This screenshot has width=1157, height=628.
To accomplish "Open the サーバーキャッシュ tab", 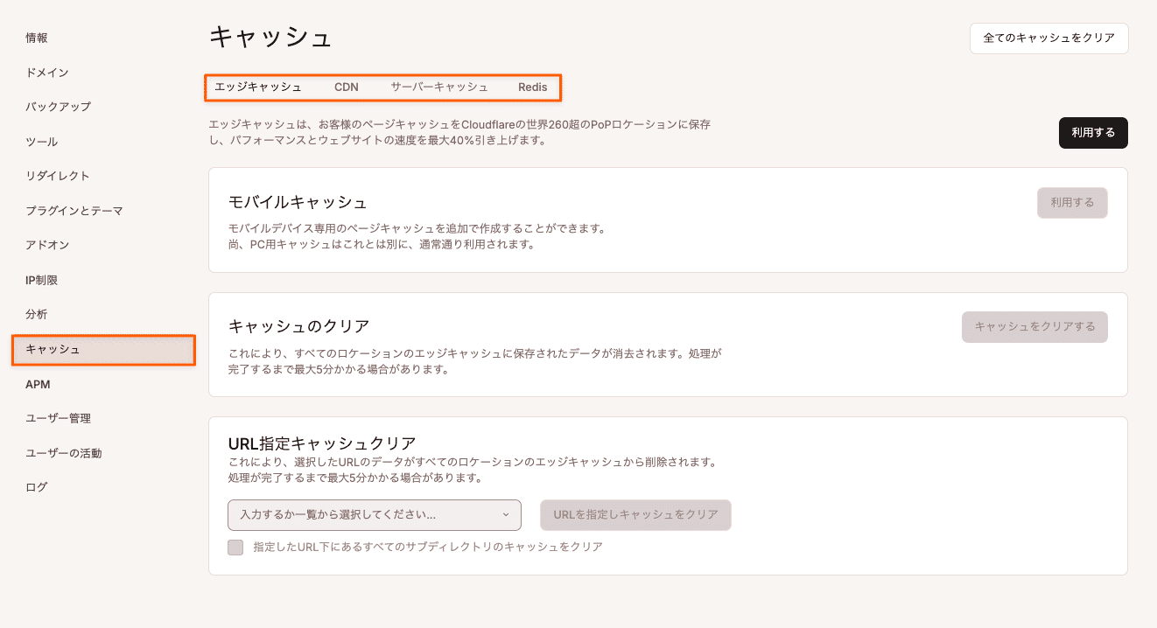I will click(440, 87).
